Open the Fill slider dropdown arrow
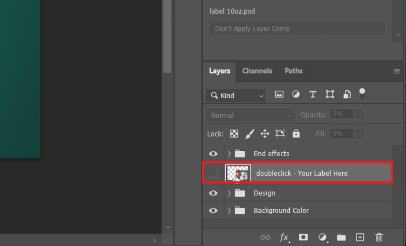Image resolution: width=406 pixels, height=246 pixels. [x=360, y=134]
